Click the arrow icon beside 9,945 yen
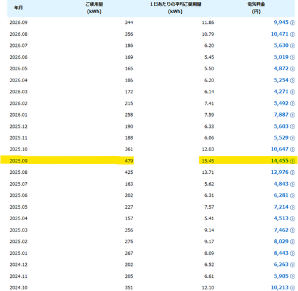This screenshot has width=298, height=291. point(292,23)
